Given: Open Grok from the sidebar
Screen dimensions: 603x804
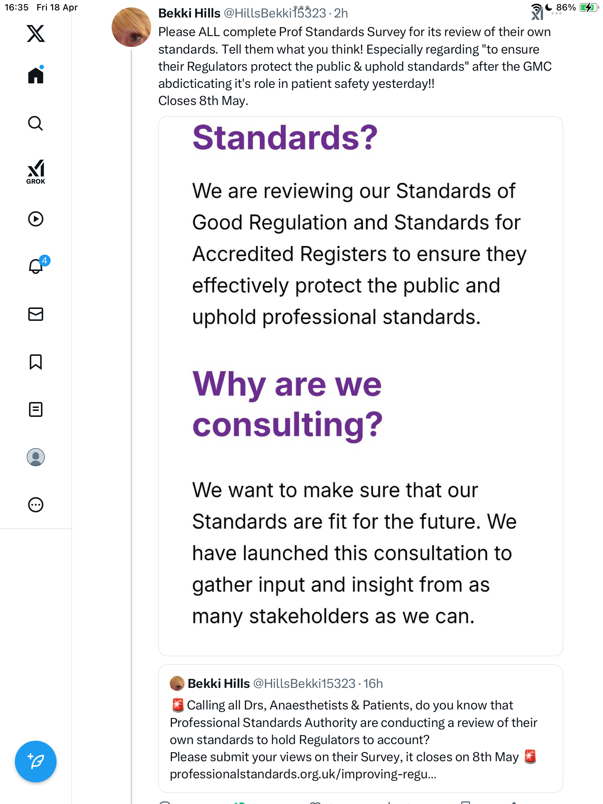Looking at the screenshot, I should [x=36, y=172].
